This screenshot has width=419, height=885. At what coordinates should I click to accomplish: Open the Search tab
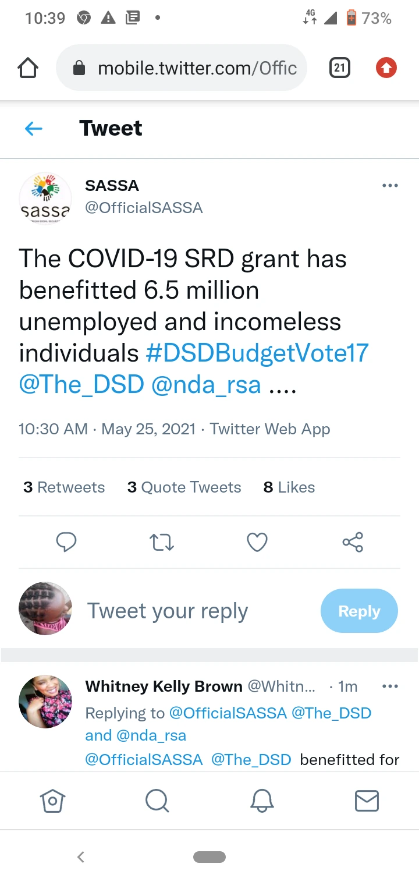pyautogui.click(x=157, y=801)
